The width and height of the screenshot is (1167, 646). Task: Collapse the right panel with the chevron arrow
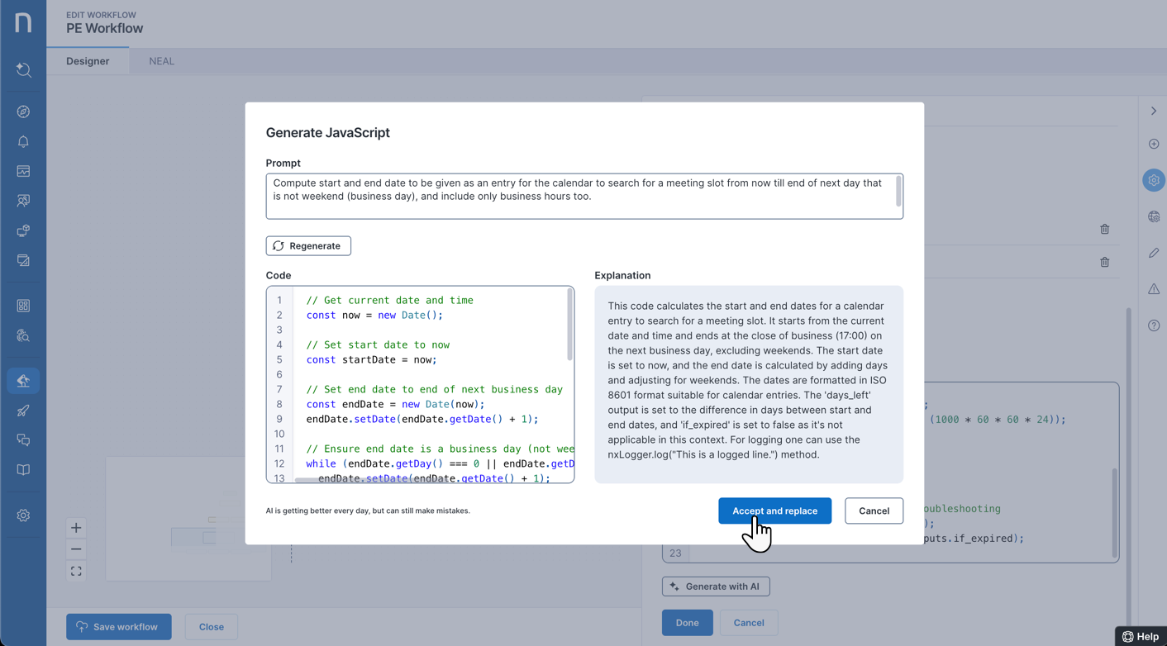[x=1153, y=110]
